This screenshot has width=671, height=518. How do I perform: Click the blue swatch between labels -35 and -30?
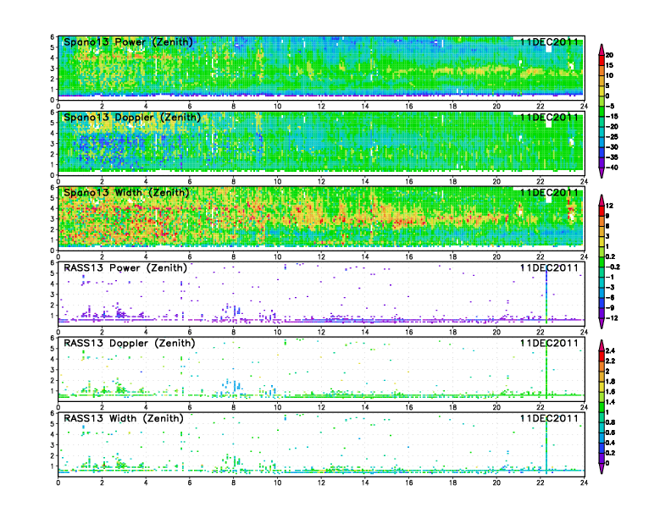click(x=602, y=152)
